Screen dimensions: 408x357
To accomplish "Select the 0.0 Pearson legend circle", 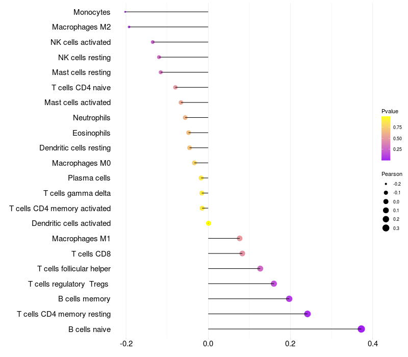I will (x=386, y=201).
